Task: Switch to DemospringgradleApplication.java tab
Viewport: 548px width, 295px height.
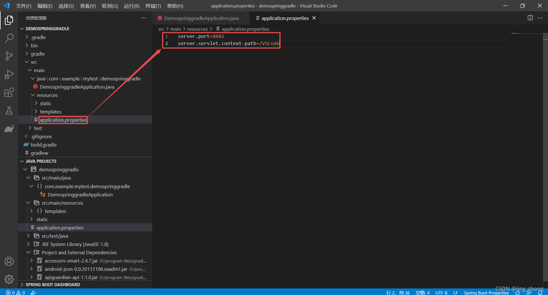Action: [x=201, y=18]
